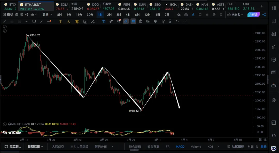Select the 持仓差值 tab
The image size is (279, 153).
click(x=135, y=147)
